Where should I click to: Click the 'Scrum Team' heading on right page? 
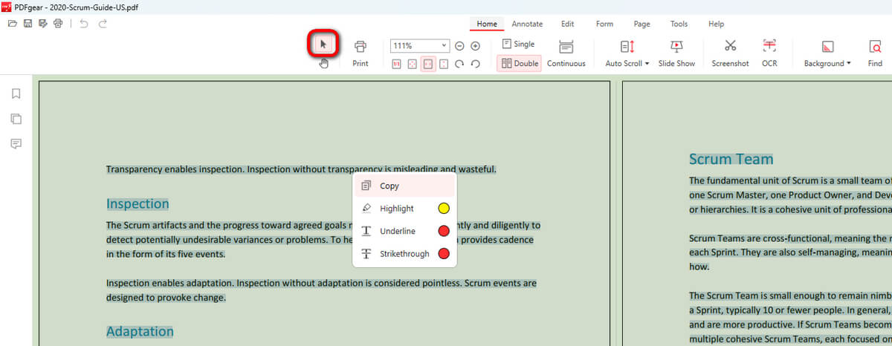tap(731, 159)
